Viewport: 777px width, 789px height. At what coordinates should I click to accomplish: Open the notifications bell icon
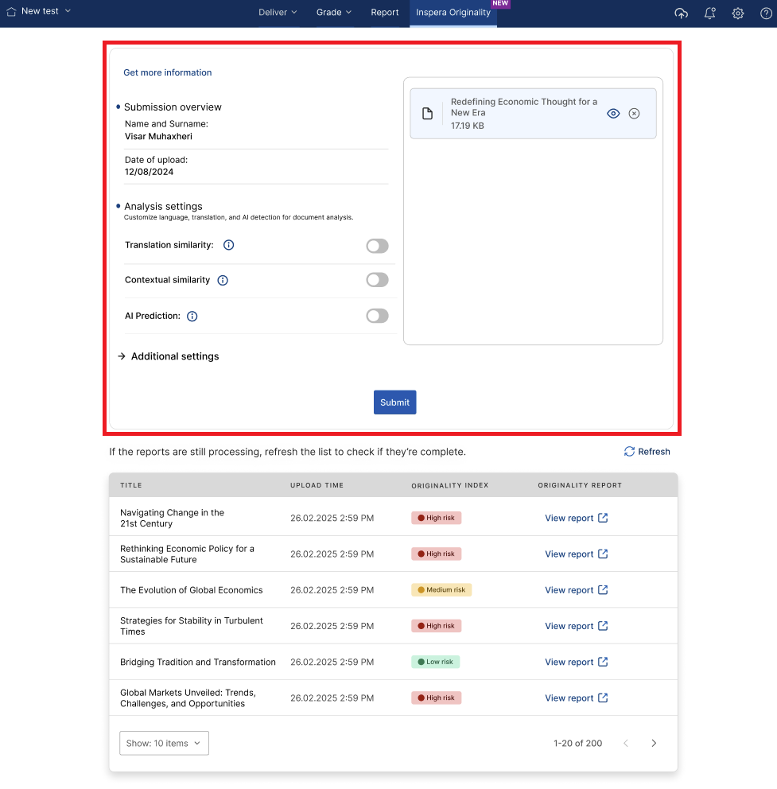[x=709, y=14]
